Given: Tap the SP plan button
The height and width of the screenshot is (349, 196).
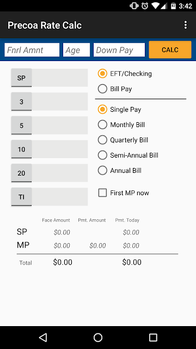Looking at the screenshot, I should point(21,77).
